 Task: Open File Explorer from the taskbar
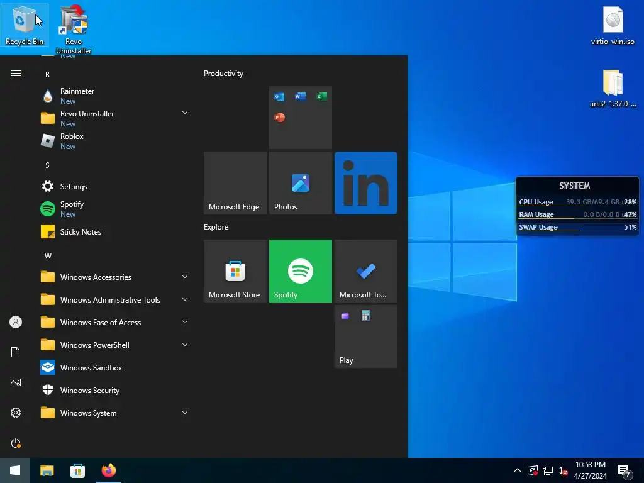click(47, 470)
